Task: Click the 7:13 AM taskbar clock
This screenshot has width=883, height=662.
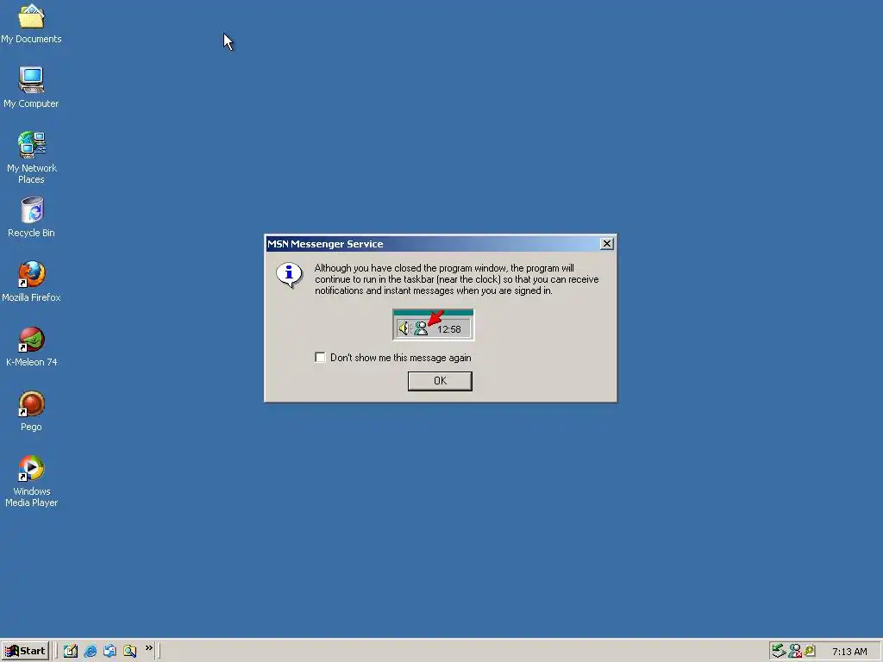Action: pyautogui.click(x=849, y=652)
